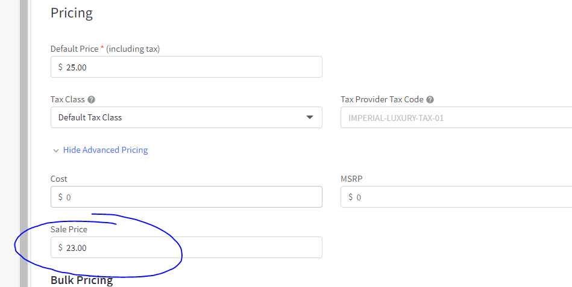
Task: Click the Tax Class help icon
Action: point(91,100)
